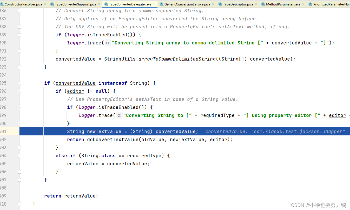Collapse comment block starting at line 386
The height and width of the screenshot is (210, 350).
[x=19, y=11]
